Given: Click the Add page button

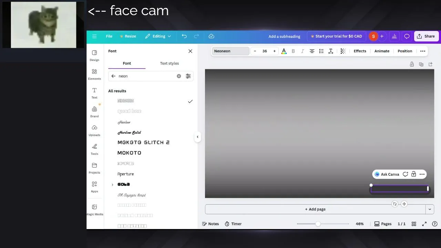Looking at the screenshot, I should point(315,209).
